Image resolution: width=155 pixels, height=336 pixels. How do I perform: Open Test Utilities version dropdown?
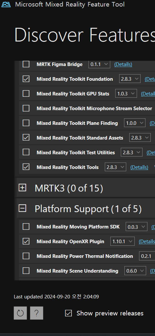132,152
